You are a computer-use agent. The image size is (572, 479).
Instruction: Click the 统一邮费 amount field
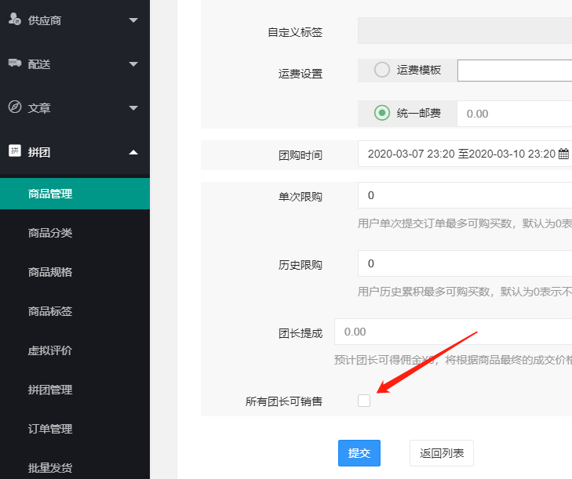[515, 114]
